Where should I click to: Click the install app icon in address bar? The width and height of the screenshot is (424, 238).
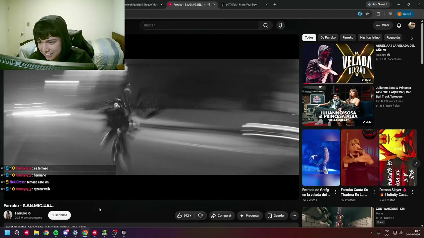[360, 14]
